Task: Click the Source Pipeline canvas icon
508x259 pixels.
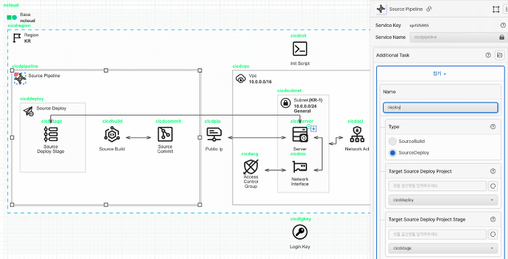Action: pos(20,79)
